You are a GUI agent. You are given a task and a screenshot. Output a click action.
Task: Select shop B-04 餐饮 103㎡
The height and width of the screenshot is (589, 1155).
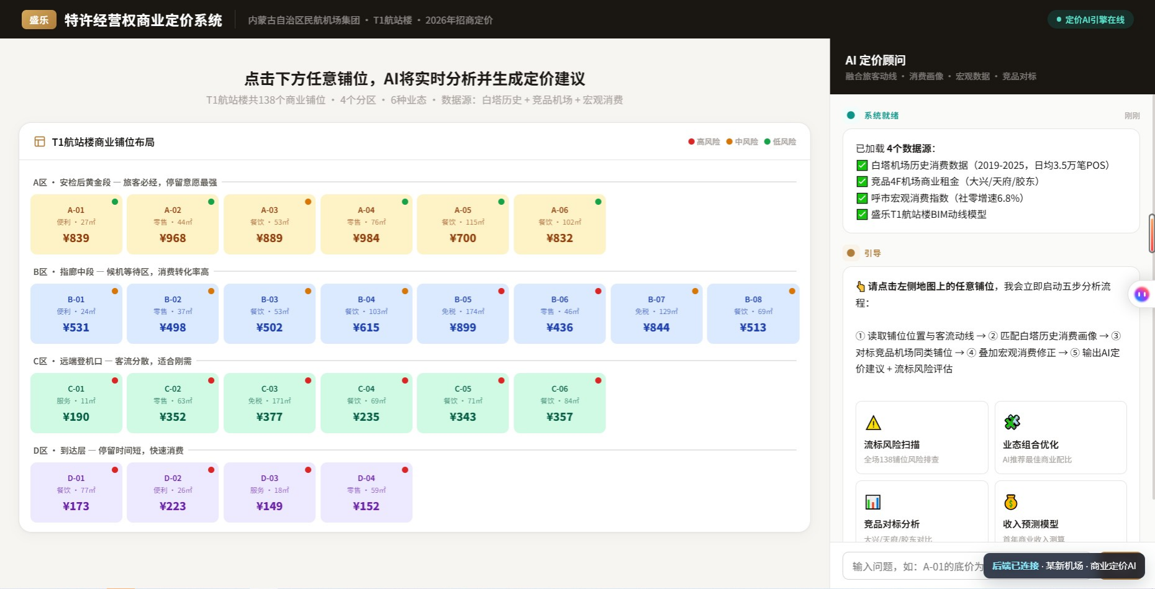tap(366, 313)
